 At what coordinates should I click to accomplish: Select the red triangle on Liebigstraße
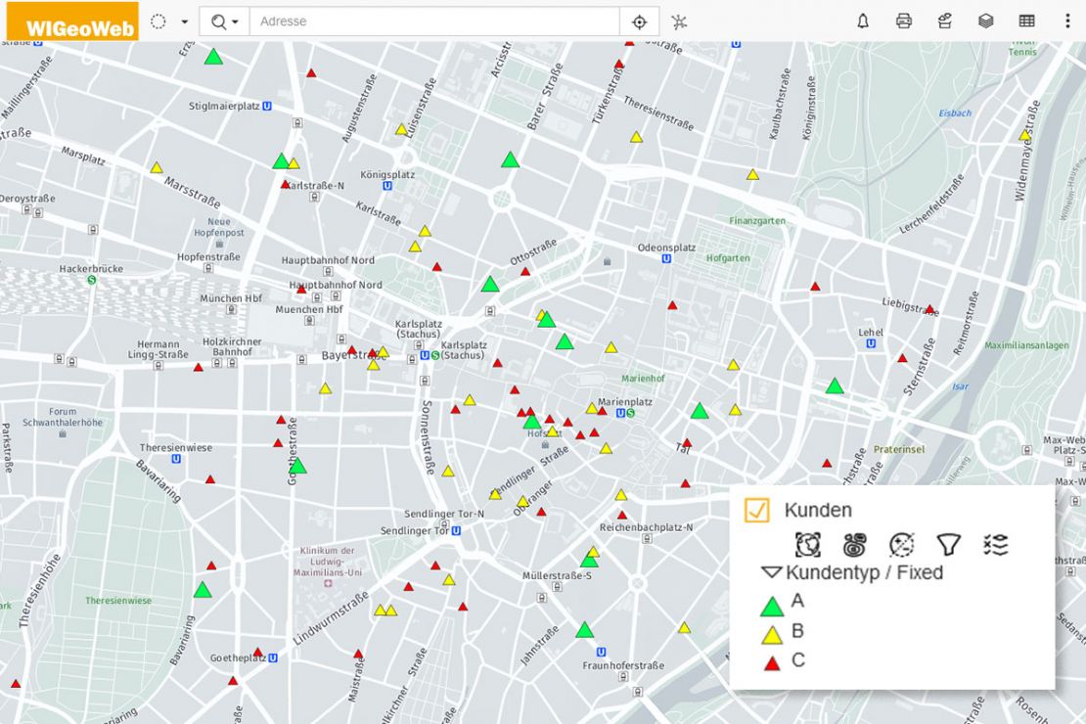pos(929,309)
